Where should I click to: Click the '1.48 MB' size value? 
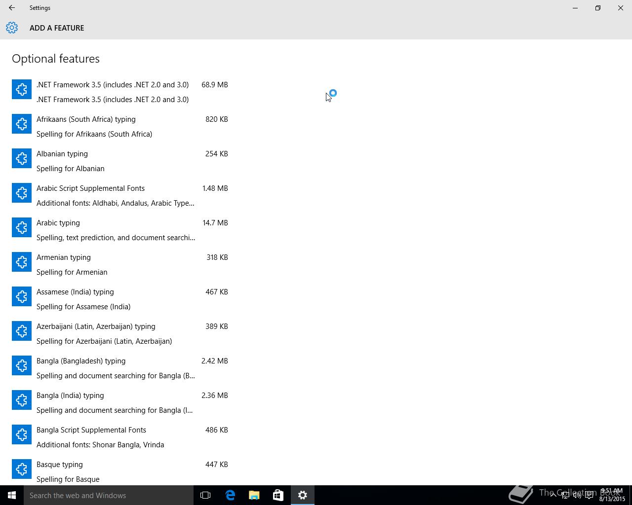215,188
